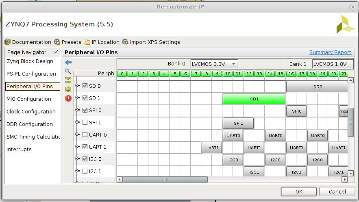The width and height of the screenshot is (359, 202).
Task: Open Documentation from the toolbar
Action: tap(28, 42)
